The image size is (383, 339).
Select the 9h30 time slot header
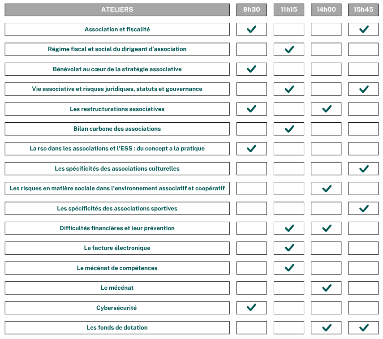(x=251, y=10)
